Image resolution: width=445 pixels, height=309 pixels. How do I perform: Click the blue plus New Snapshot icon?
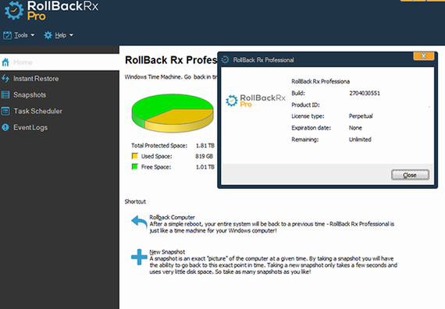click(139, 257)
